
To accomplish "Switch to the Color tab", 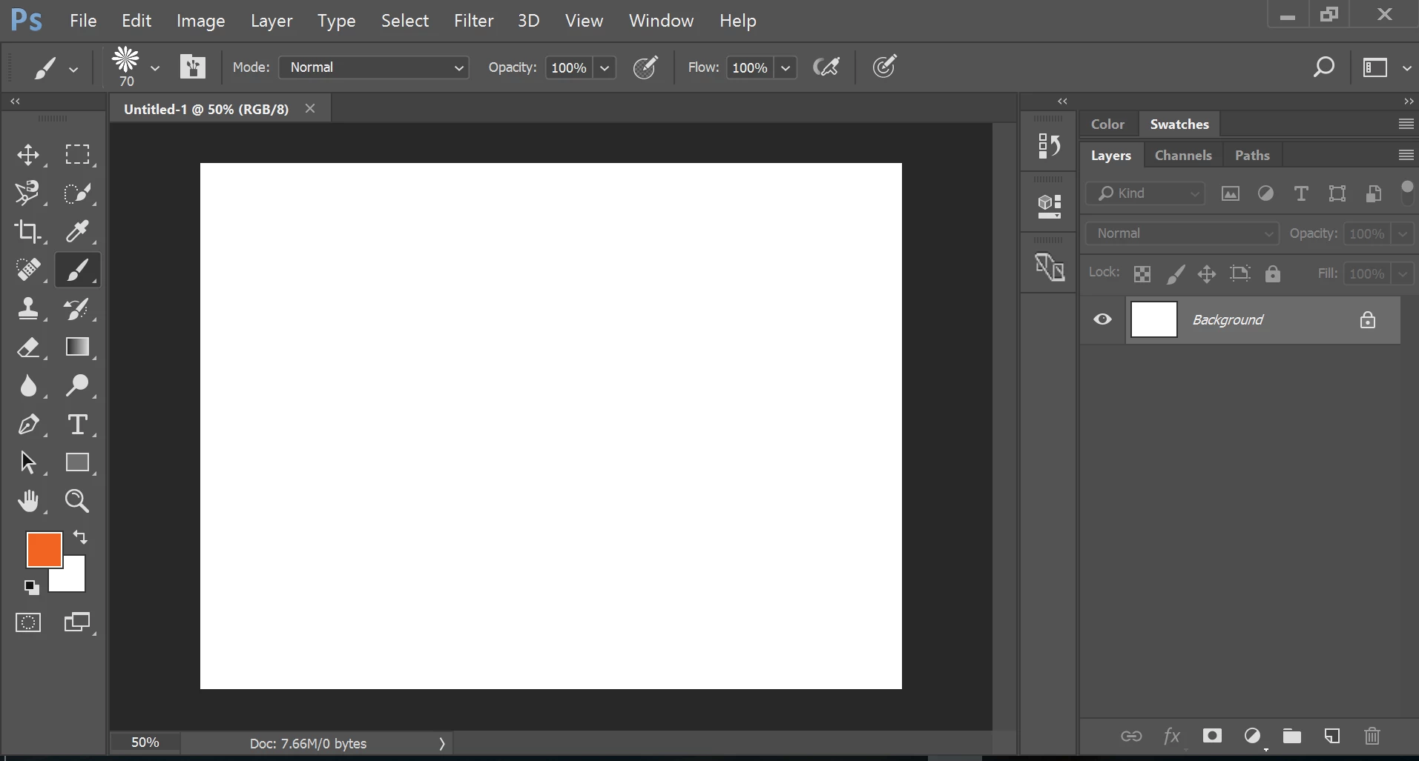I will 1107,124.
